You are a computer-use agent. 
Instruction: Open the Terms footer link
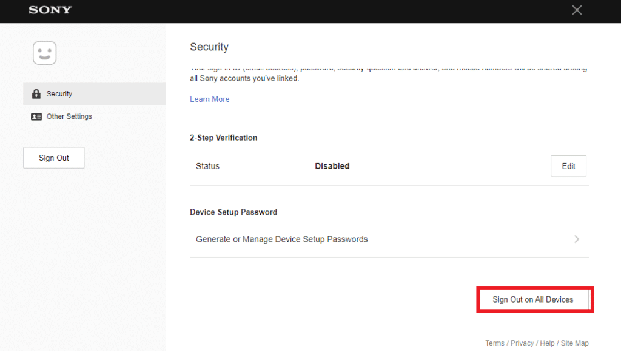click(494, 343)
